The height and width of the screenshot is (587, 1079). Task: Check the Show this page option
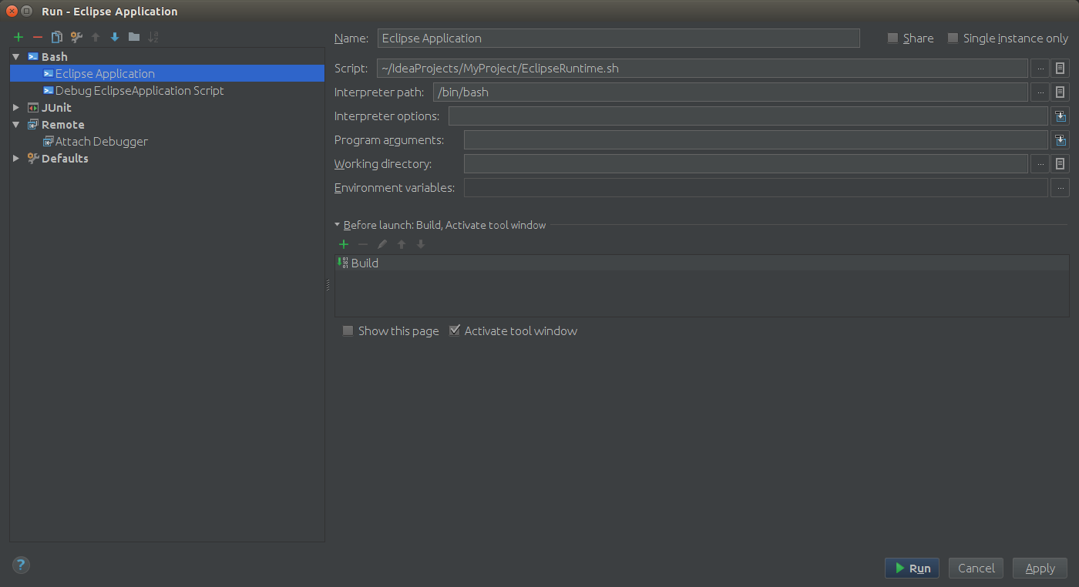coord(348,330)
